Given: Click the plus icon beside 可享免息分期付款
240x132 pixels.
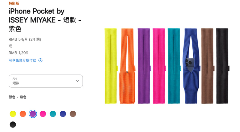Looking at the screenshot, I should pos(40,60).
